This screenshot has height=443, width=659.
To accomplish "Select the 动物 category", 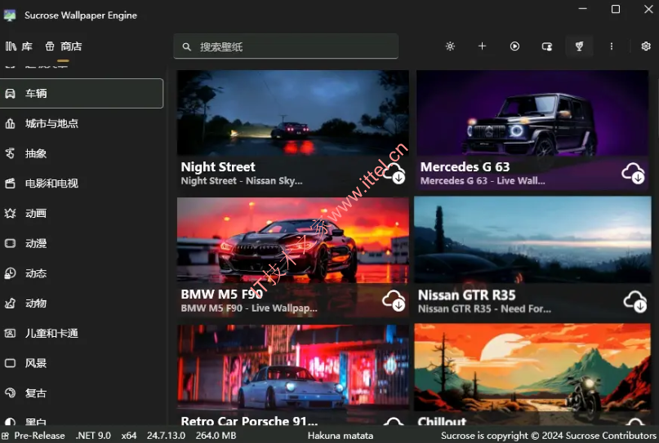I will coord(82,303).
